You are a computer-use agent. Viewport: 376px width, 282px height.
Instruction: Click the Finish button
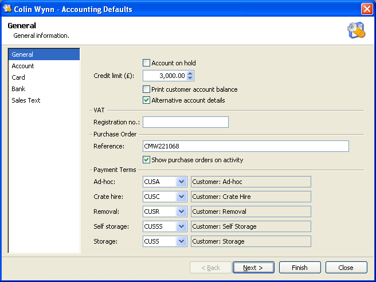(299, 268)
